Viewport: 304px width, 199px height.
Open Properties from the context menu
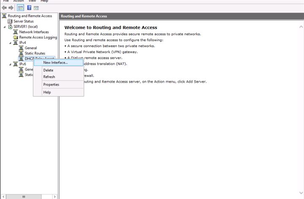pos(51,85)
